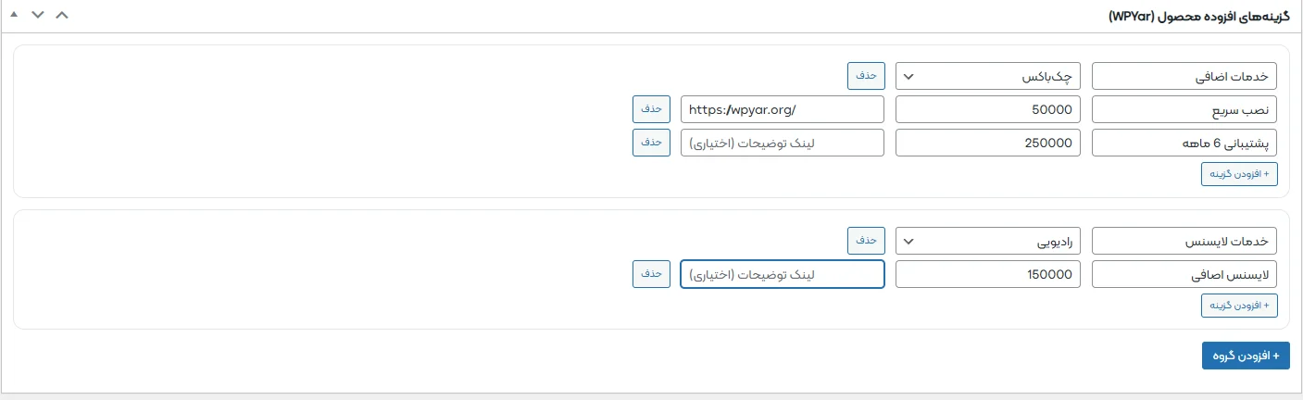Image resolution: width=1303 pixels, height=400 pixels.
Task: Edit the https://wpyar.org/ link field
Action: coord(782,109)
